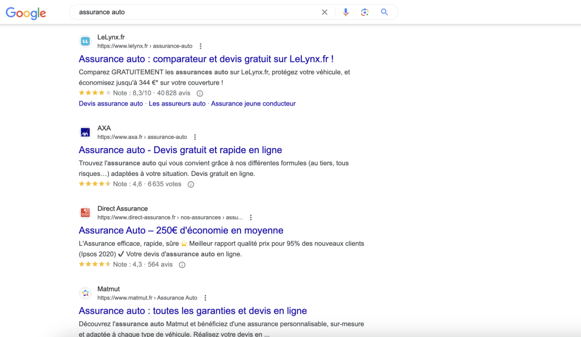Screen dimensions: 581x337
Task: Open "Devis assurance auto" sitelink
Action: pyautogui.click(x=111, y=104)
